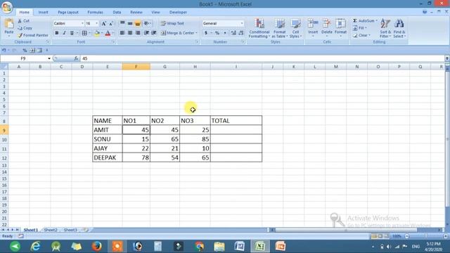450x253 pixels.
Task: Decrease font size with Shrink Font
Action: (111, 23)
